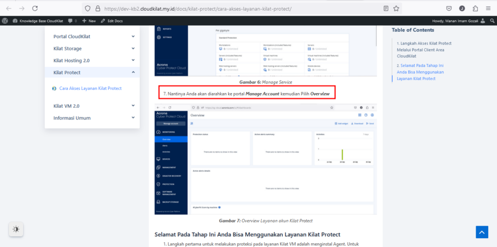Open the browser extensions puzzle icon
This screenshot has width=497, height=247.
click(475, 8)
